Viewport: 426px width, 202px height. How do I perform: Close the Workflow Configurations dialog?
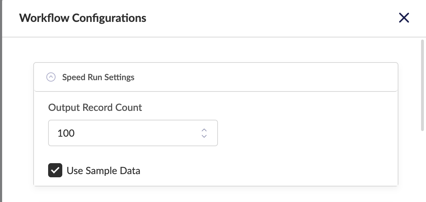point(404,18)
